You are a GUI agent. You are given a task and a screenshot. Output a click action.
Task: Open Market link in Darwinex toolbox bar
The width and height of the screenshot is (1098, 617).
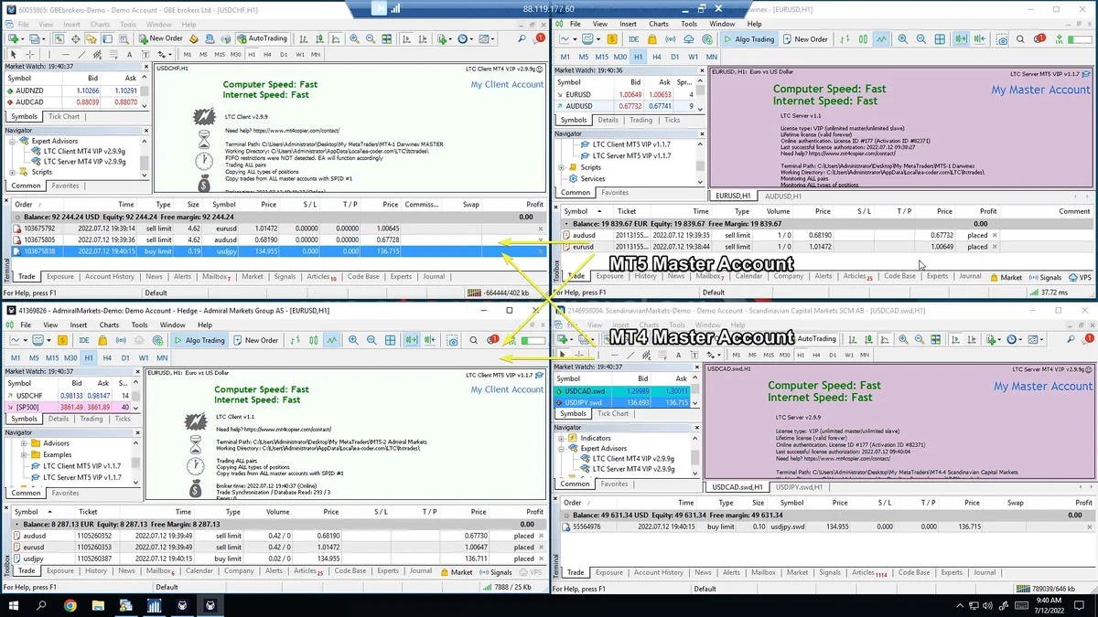point(1006,277)
